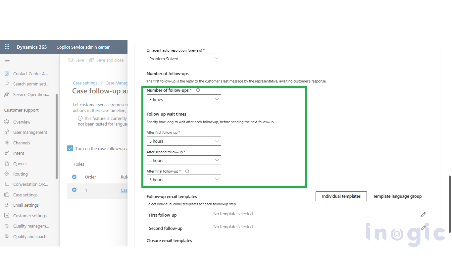
Task: Click the Overview sidebar icon
Action: tap(7, 122)
